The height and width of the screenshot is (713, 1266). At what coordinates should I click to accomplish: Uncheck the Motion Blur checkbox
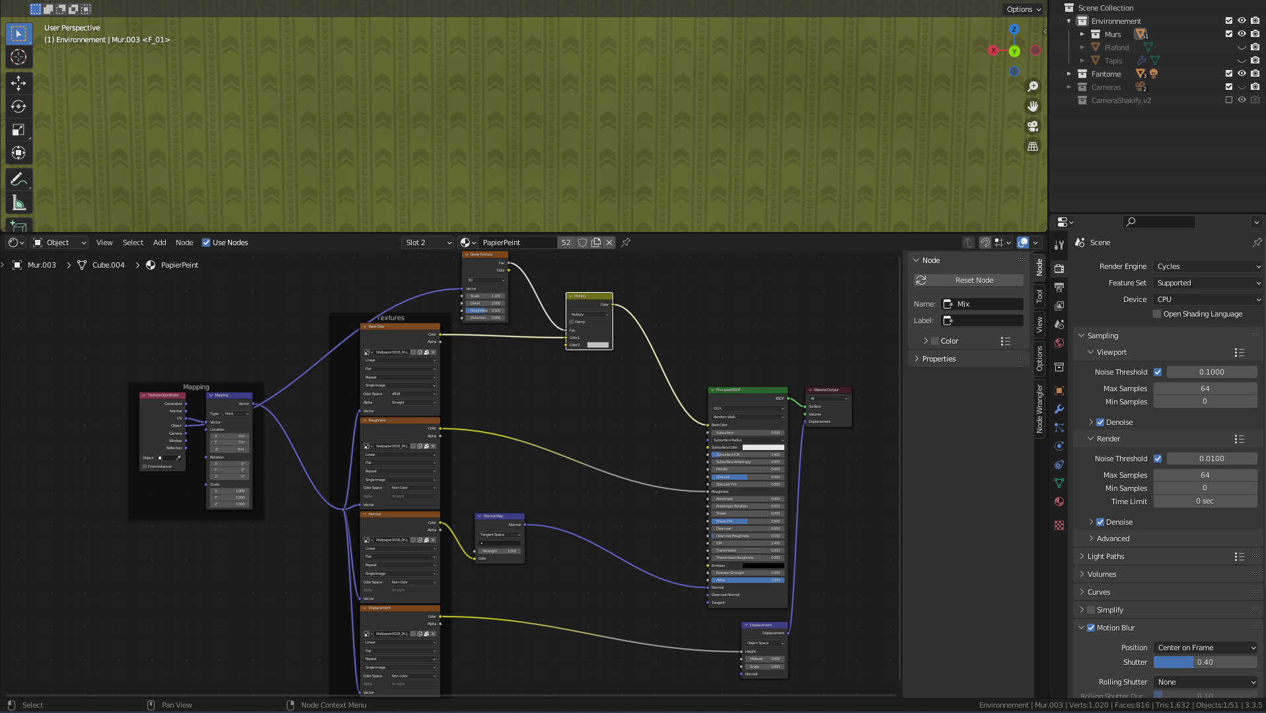pyautogui.click(x=1091, y=628)
